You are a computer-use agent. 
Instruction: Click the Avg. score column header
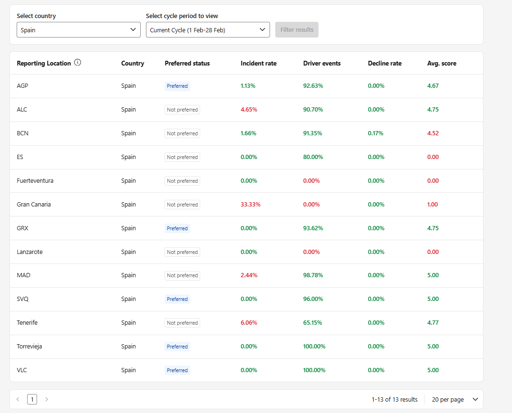442,63
